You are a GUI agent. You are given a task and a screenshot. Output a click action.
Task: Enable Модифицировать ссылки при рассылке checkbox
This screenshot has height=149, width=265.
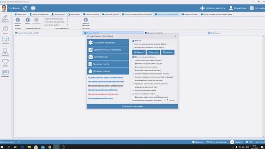133,80
